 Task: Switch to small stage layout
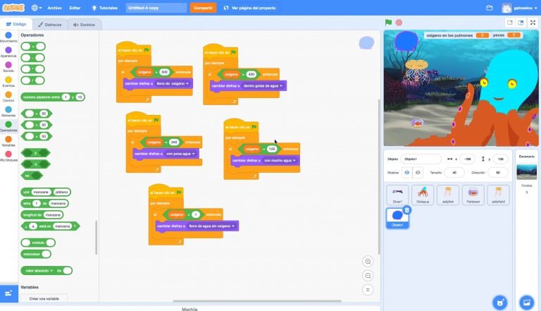509,23
